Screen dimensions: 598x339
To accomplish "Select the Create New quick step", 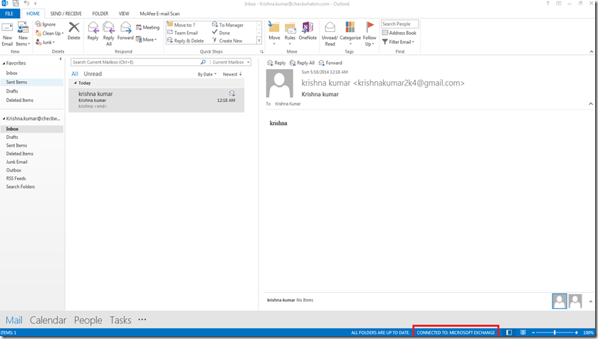I will click(227, 41).
